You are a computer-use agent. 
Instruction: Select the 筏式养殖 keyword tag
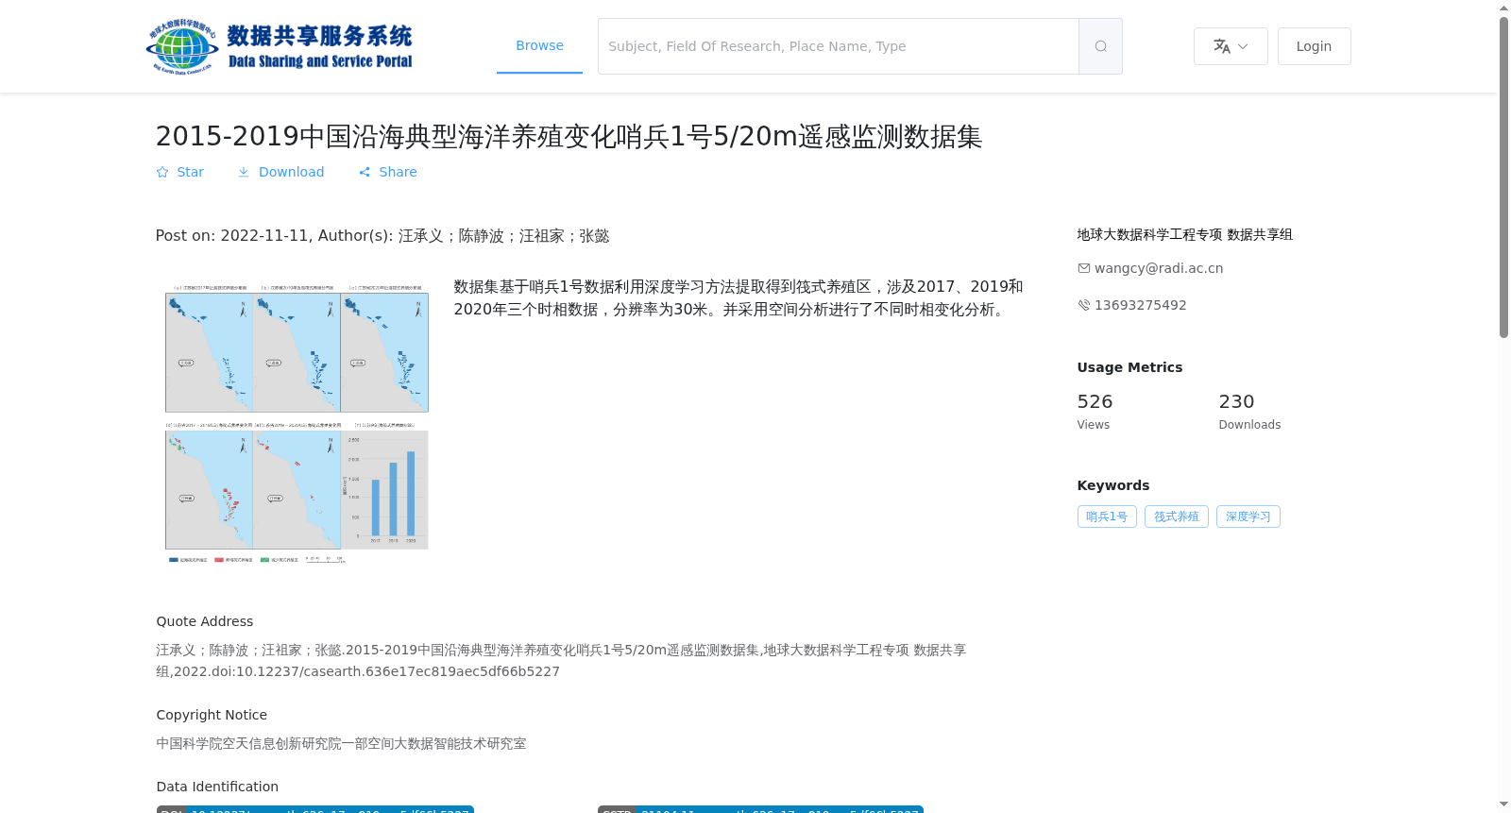pos(1177,517)
